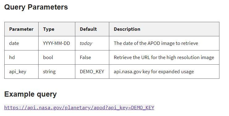Click DEMO_KEY portion of the example URL
This screenshot has width=229, height=116.
(143, 108)
